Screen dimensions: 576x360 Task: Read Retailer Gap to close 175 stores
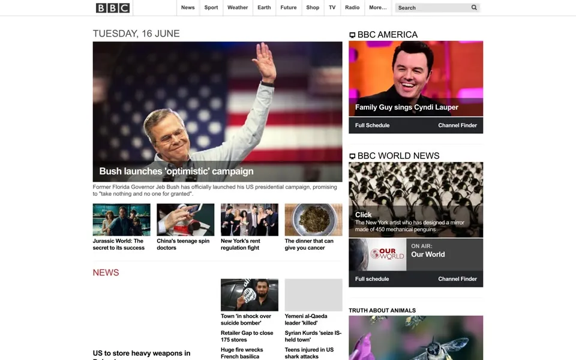[247, 336]
